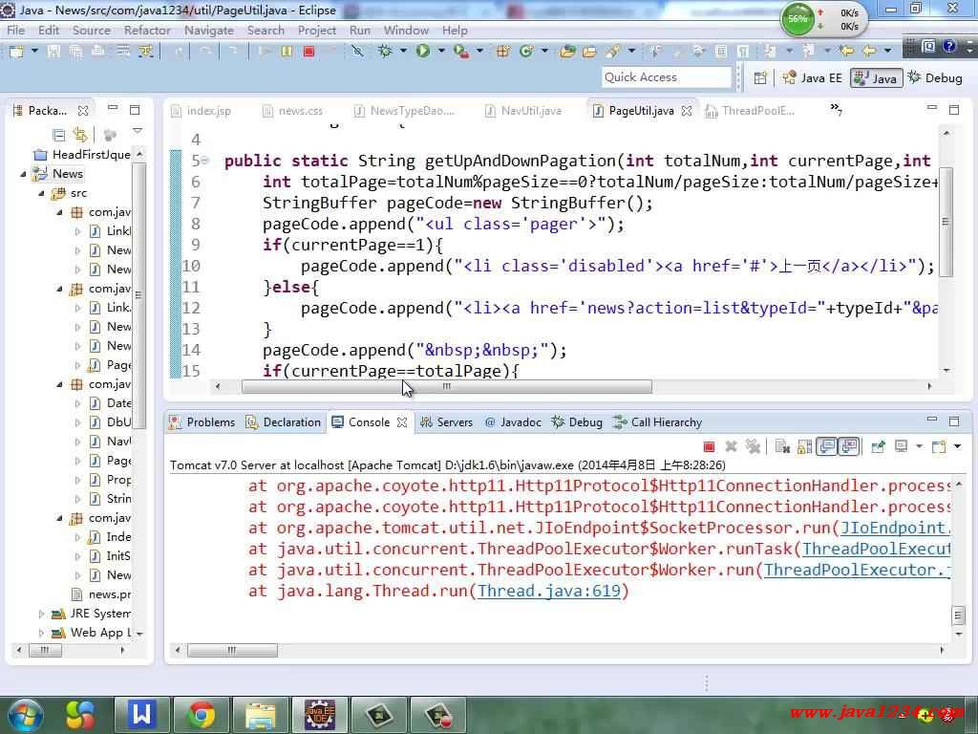Image resolution: width=978 pixels, height=734 pixels.
Task: Maximize the Console panel view
Action: tap(954, 421)
